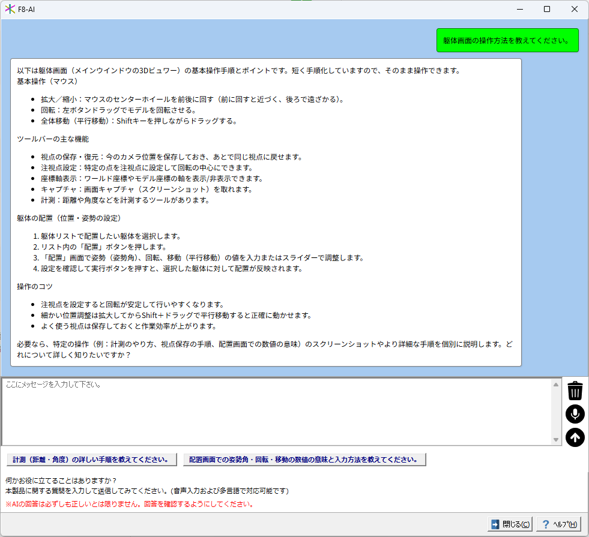
Task: Click the trash icon to clear chat
Action: pos(575,391)
